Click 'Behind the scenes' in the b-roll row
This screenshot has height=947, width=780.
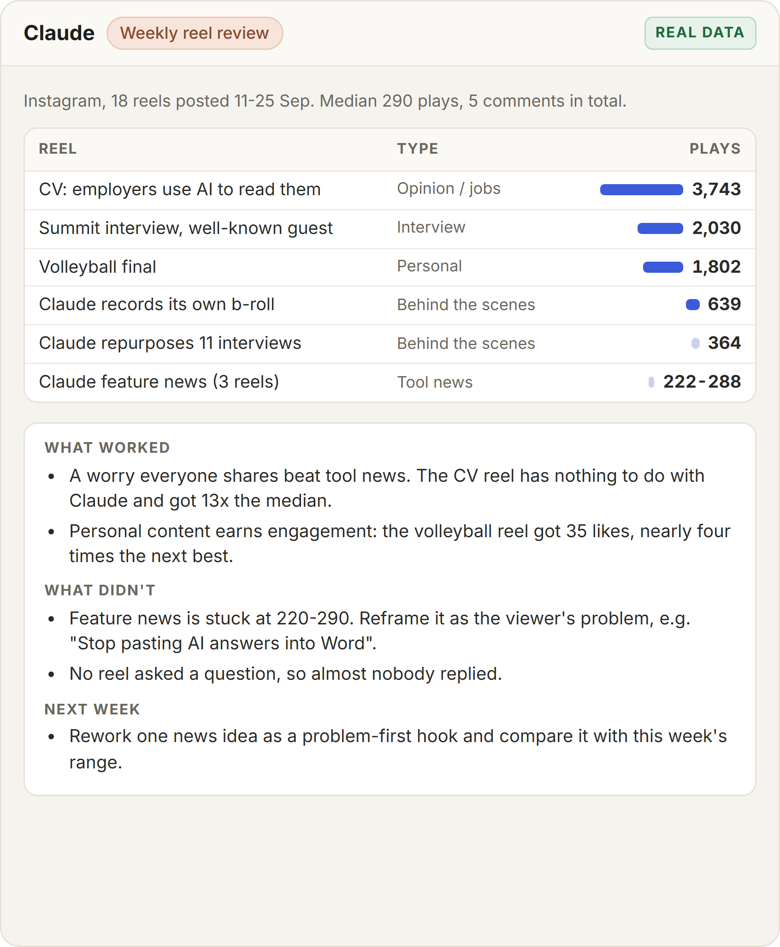click(x=466, y=305)
